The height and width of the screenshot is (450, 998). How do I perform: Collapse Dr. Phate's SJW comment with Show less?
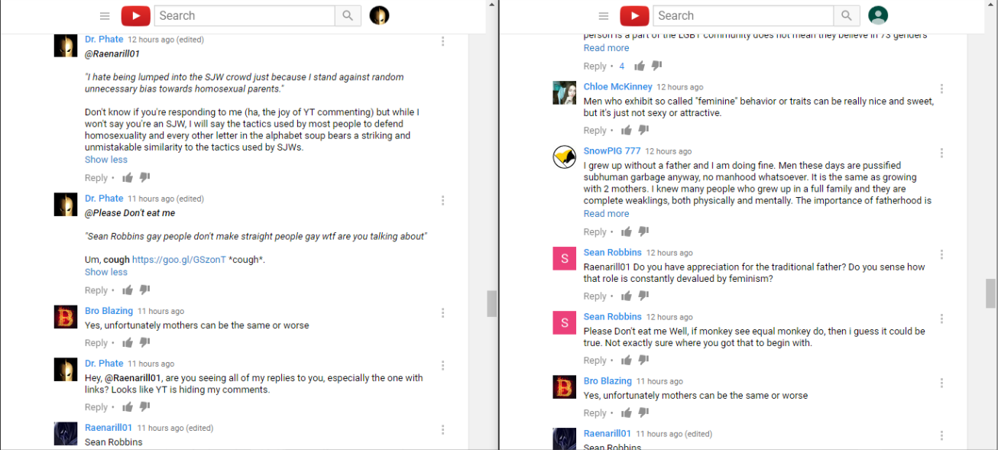click(106, 160)
